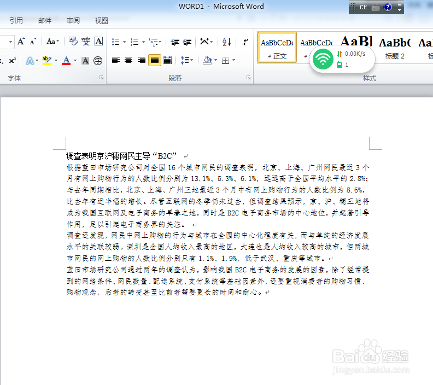433x385 pixels.
Task: Toggle Character Shading gray A button
Action: coord(85,61)
